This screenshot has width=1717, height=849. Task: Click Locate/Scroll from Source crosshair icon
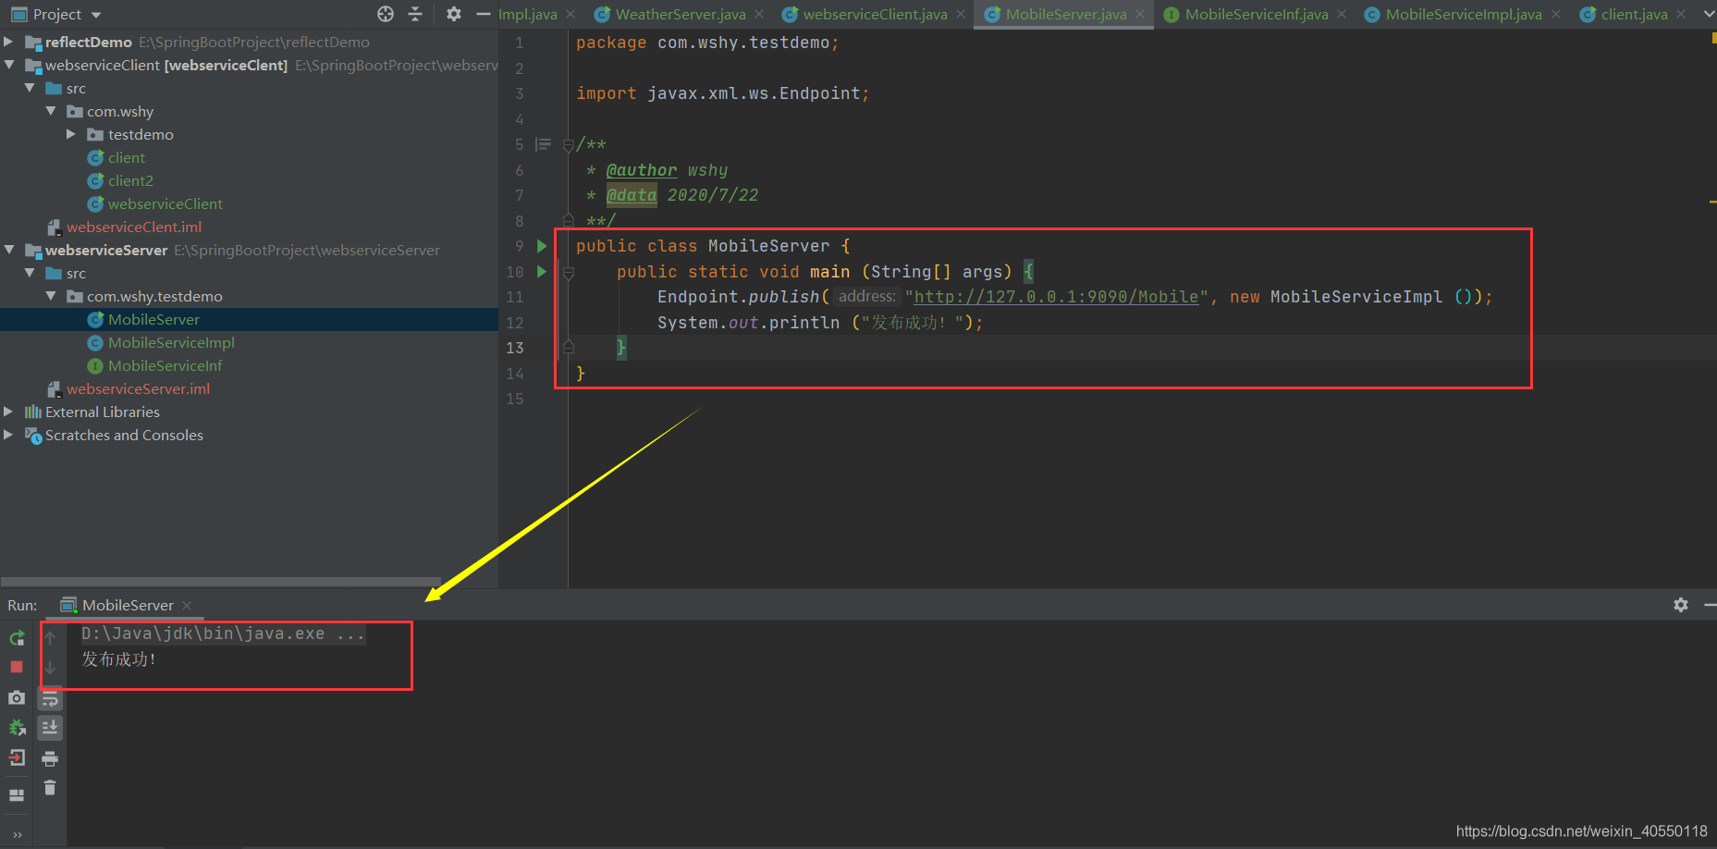386,14
